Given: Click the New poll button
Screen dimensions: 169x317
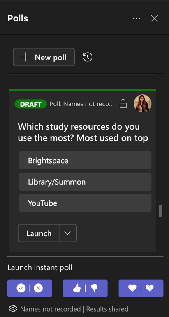Looking at the screenshot, I should tap(44, 57).
